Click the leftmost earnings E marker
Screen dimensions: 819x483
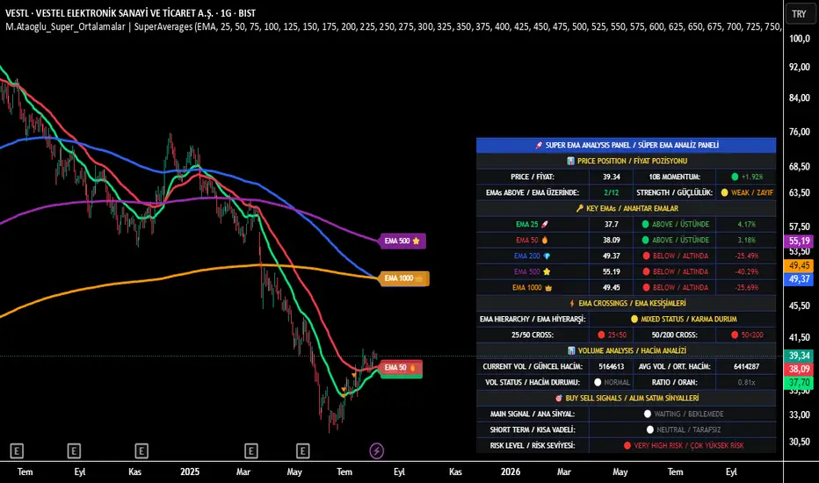17,451
